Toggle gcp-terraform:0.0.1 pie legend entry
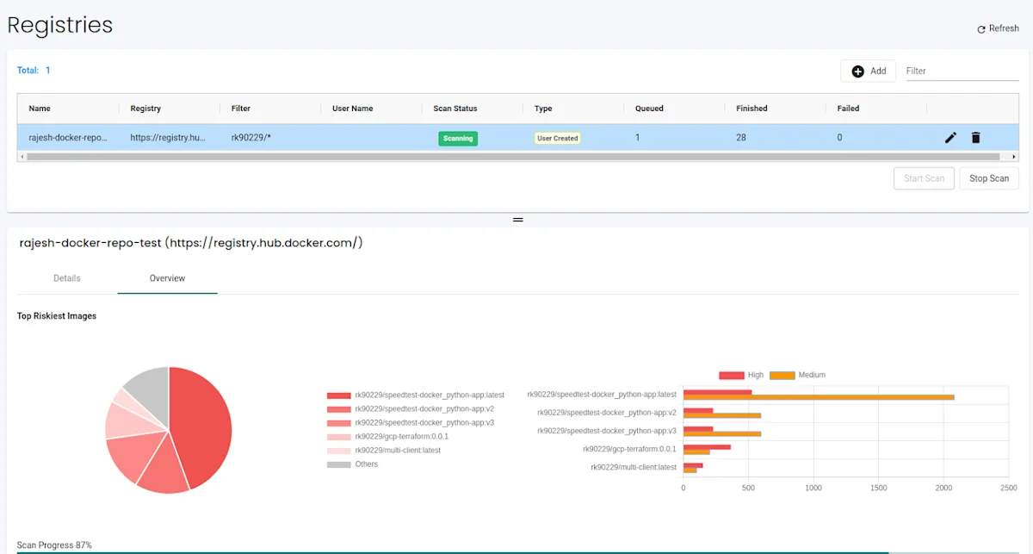This screenshot has height=554, width=1033. point(387,436)
